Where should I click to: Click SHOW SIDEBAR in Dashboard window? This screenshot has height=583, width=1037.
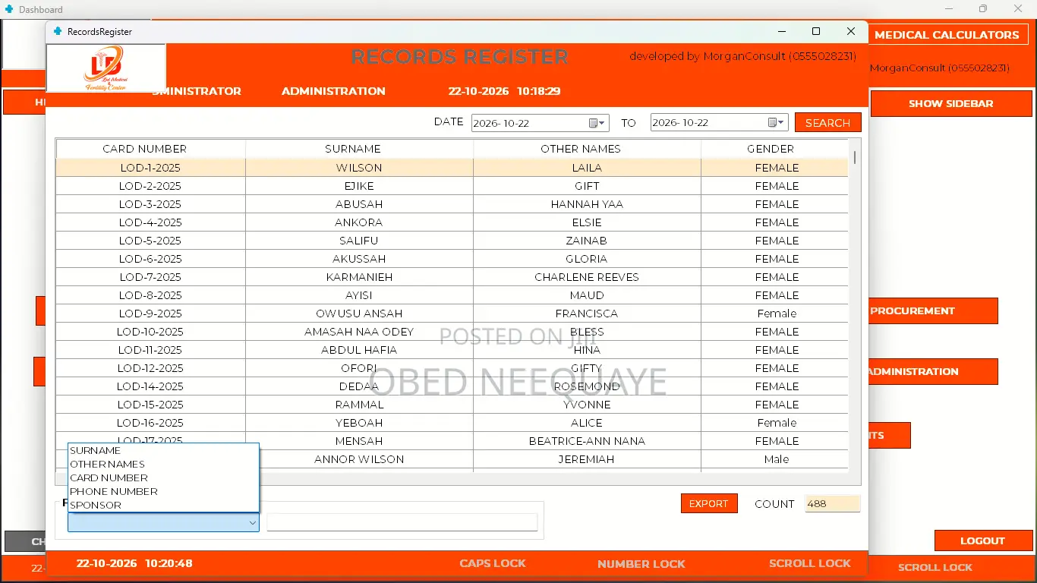click(x=950, y=104)
